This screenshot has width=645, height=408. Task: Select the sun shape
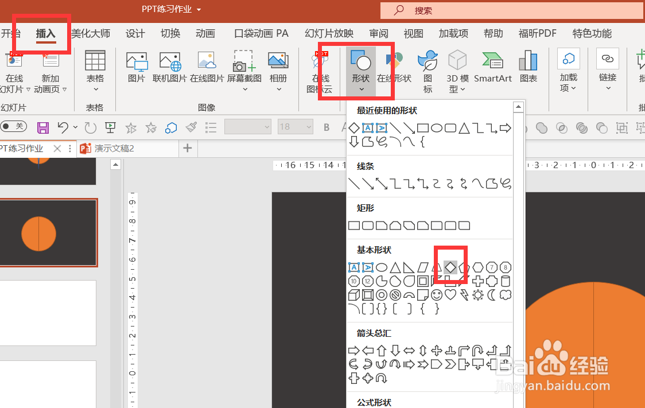(477, 295)
